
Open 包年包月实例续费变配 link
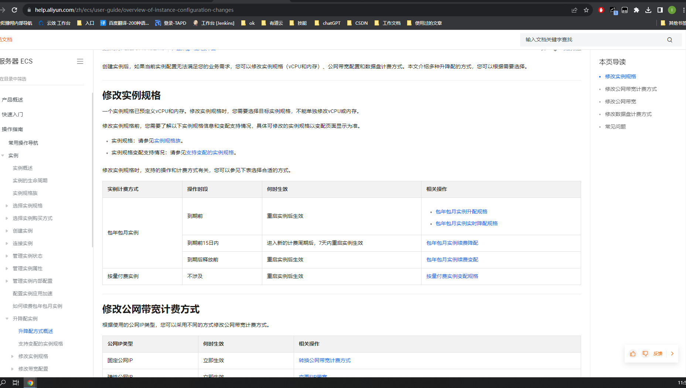click(x=452, y=260)
